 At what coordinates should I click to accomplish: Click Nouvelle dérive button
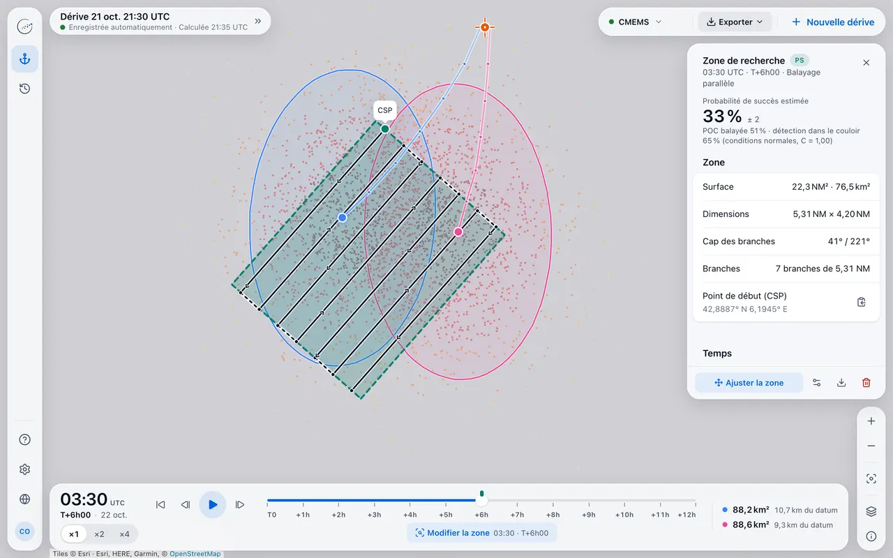point(833,22)
